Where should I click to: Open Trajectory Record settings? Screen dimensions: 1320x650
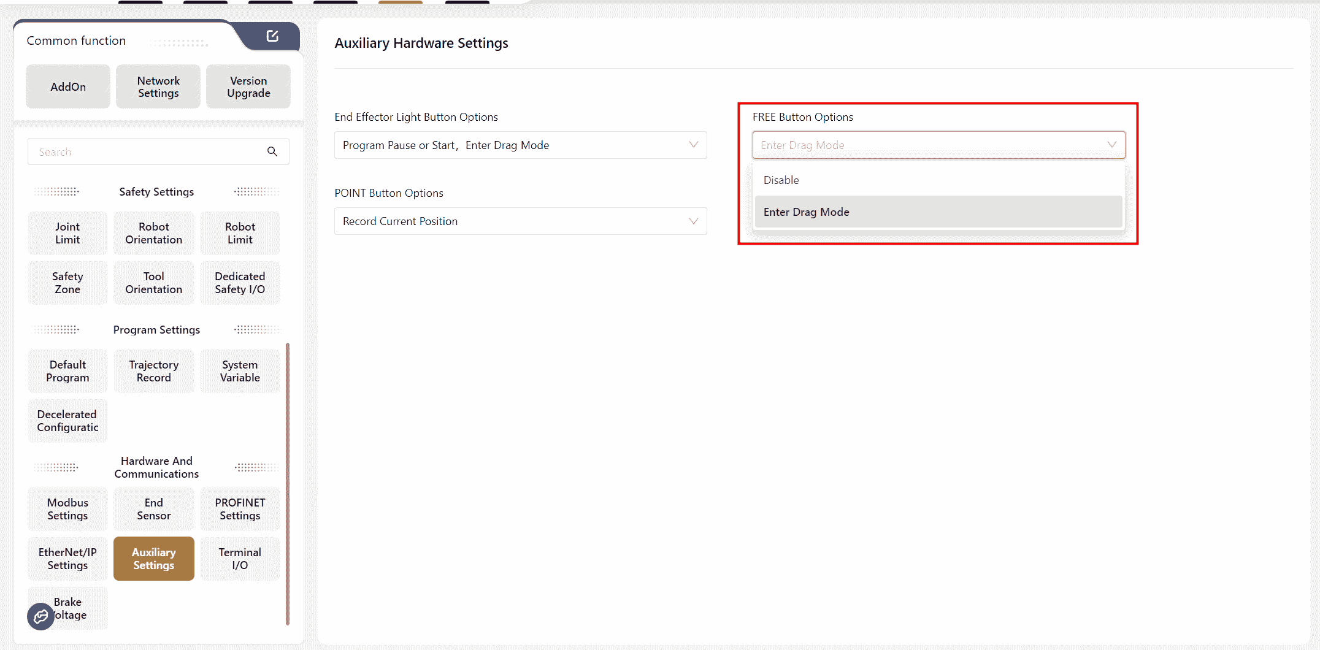tap(154, 371)
